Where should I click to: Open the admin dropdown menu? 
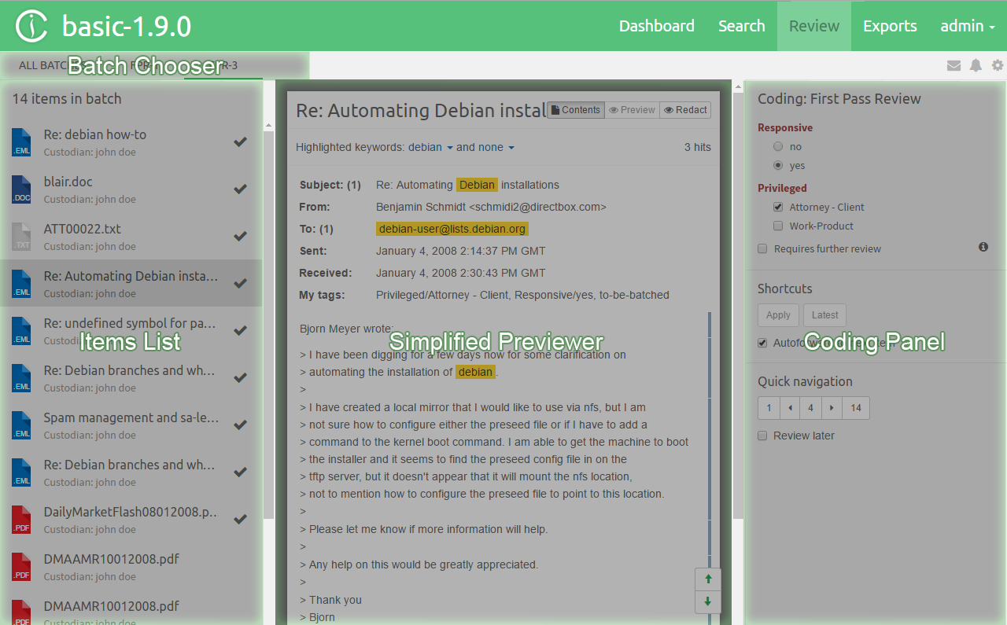coord(967,25)
